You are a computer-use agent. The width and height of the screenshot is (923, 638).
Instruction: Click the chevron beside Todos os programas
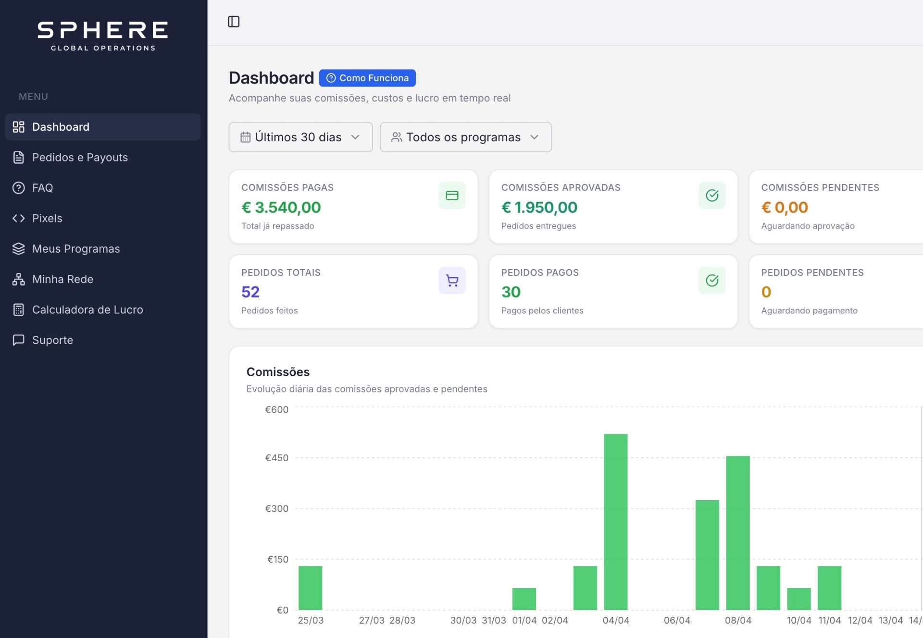[x=534, y=137]
